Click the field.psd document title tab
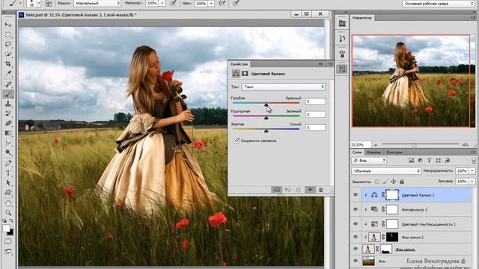The image size is (479, 269). point(81,15)
